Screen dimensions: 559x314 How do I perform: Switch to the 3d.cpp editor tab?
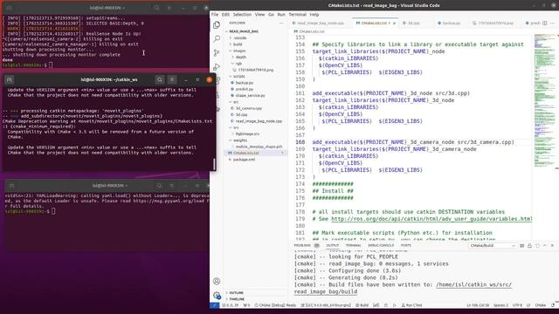(413, 23)
